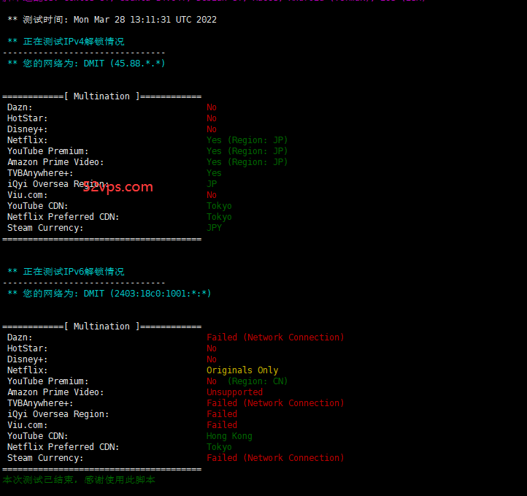Click IPv4 TVBAnywhere+ result Yes
Screen dimensions: 527x496
(214, 173)
